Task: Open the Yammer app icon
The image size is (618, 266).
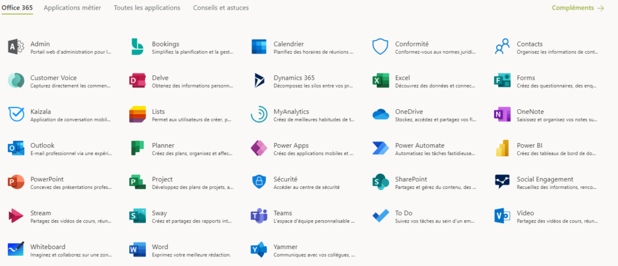Action: point(259,250)
